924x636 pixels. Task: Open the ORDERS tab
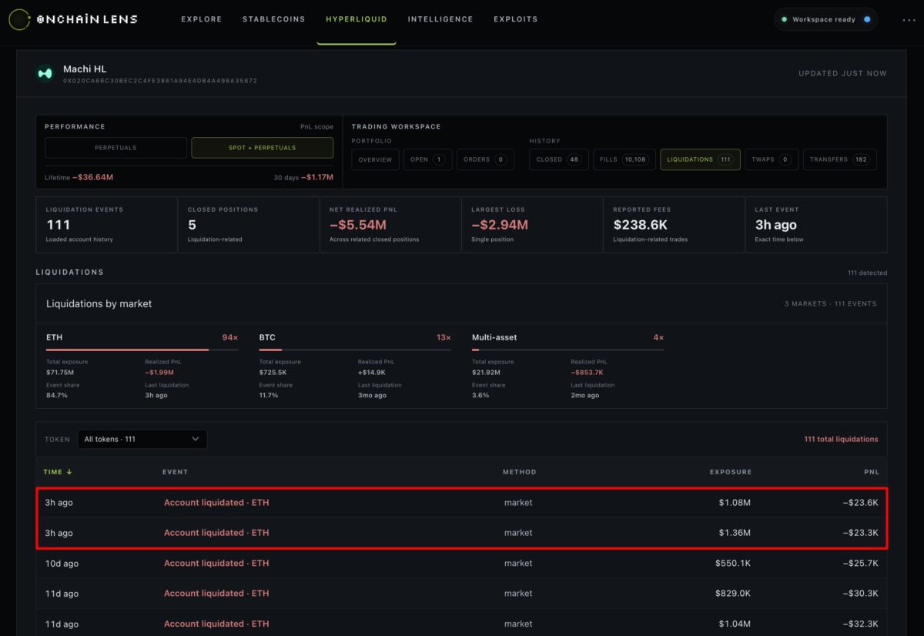click(x=485, y=159)
